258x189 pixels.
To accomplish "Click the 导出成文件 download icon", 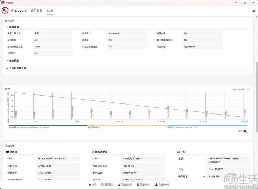I will (119, 185).
